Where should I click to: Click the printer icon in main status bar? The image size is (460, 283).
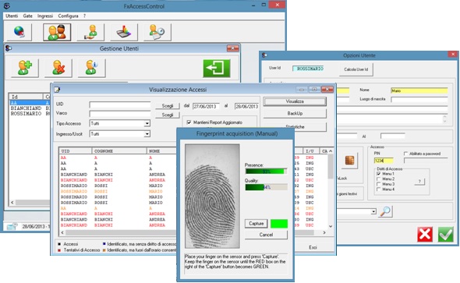12,226
